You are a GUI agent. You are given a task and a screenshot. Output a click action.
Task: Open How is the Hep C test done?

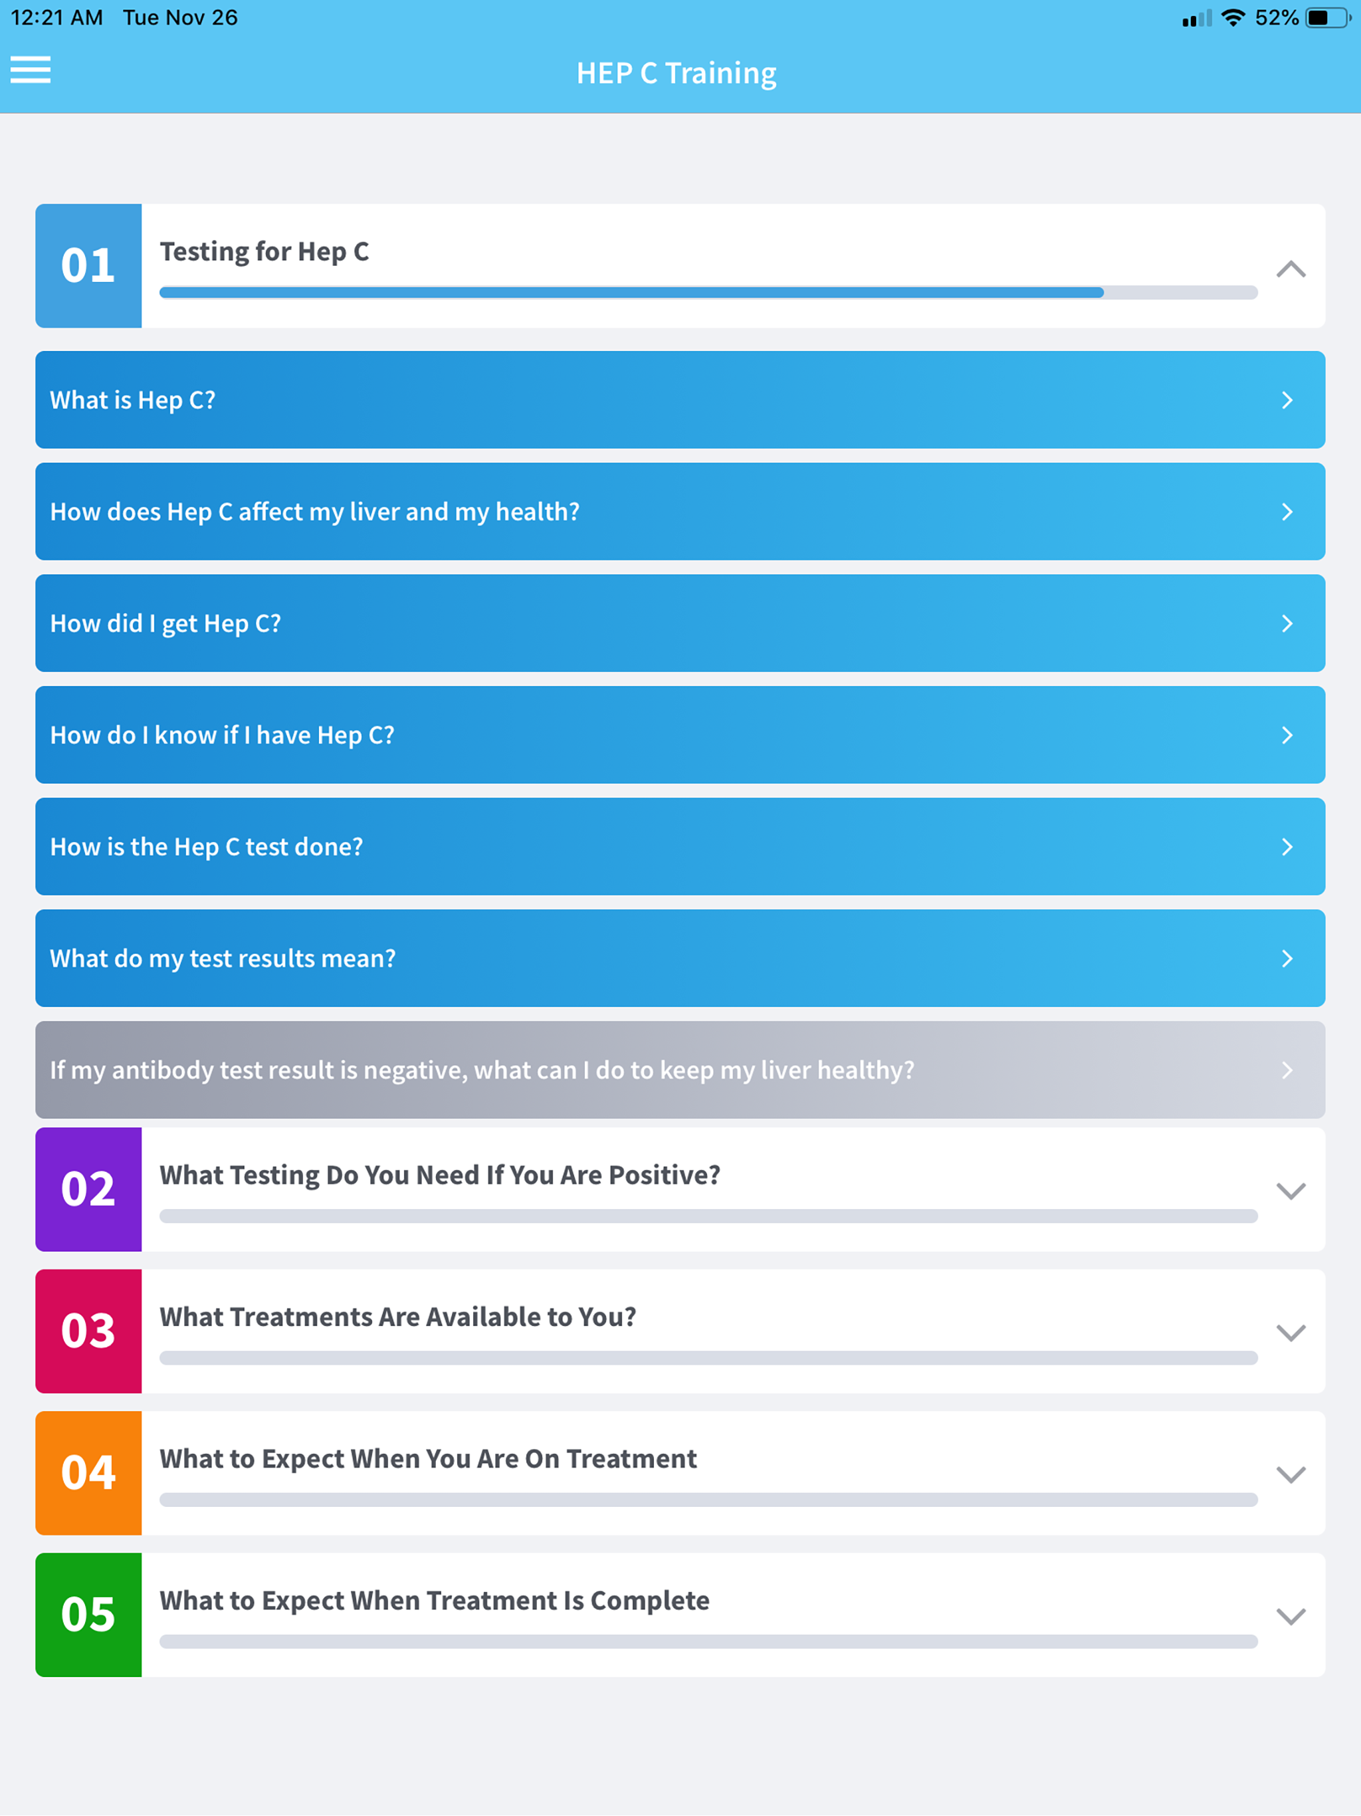pos(680,846)
